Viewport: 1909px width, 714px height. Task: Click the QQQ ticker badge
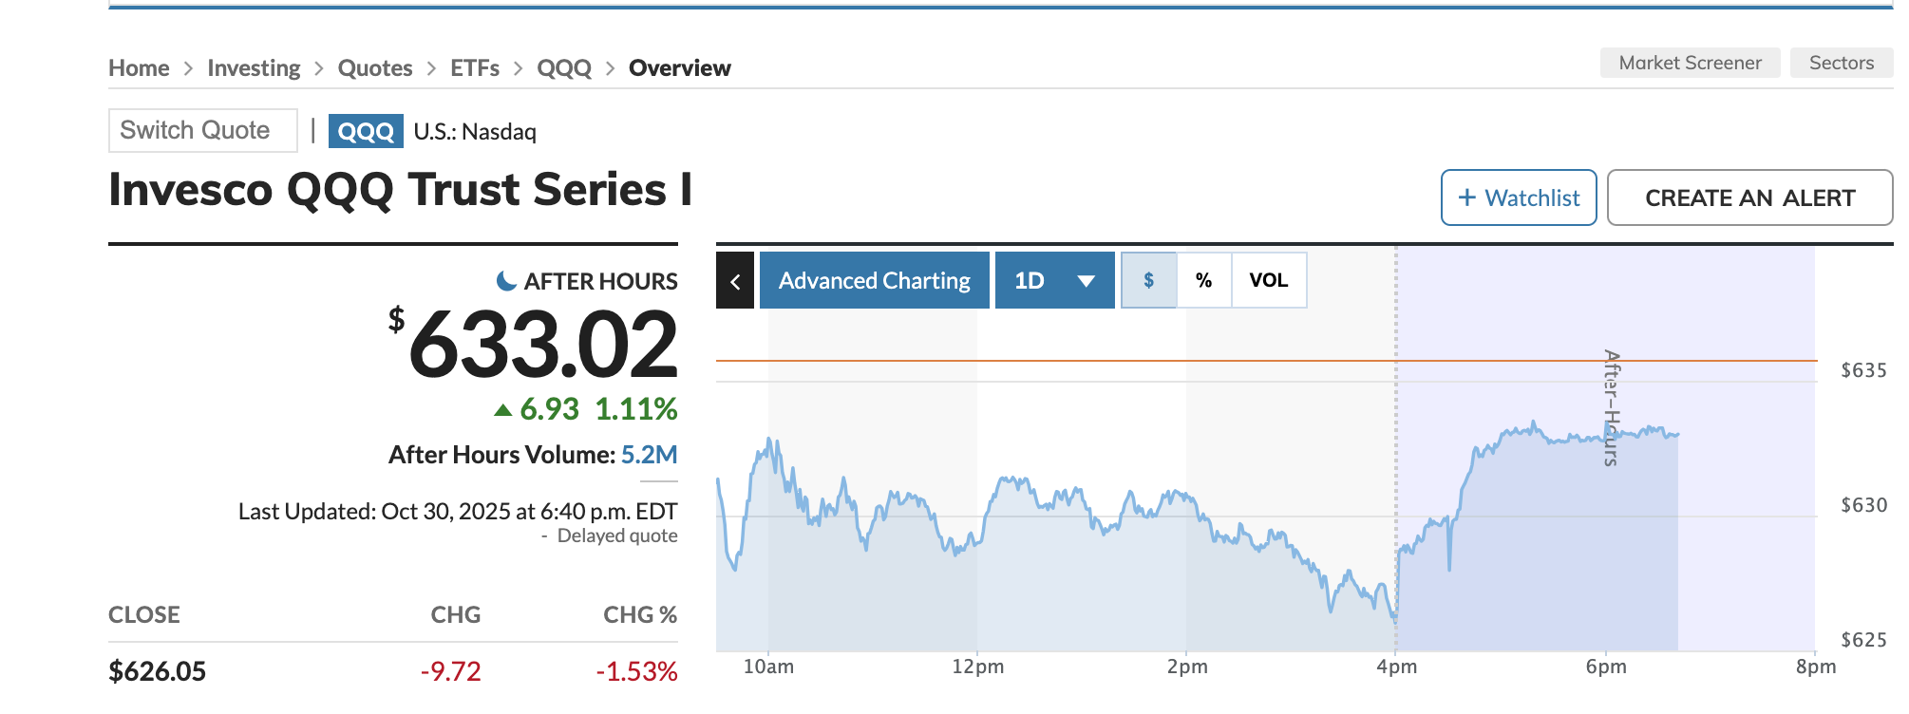366,131
